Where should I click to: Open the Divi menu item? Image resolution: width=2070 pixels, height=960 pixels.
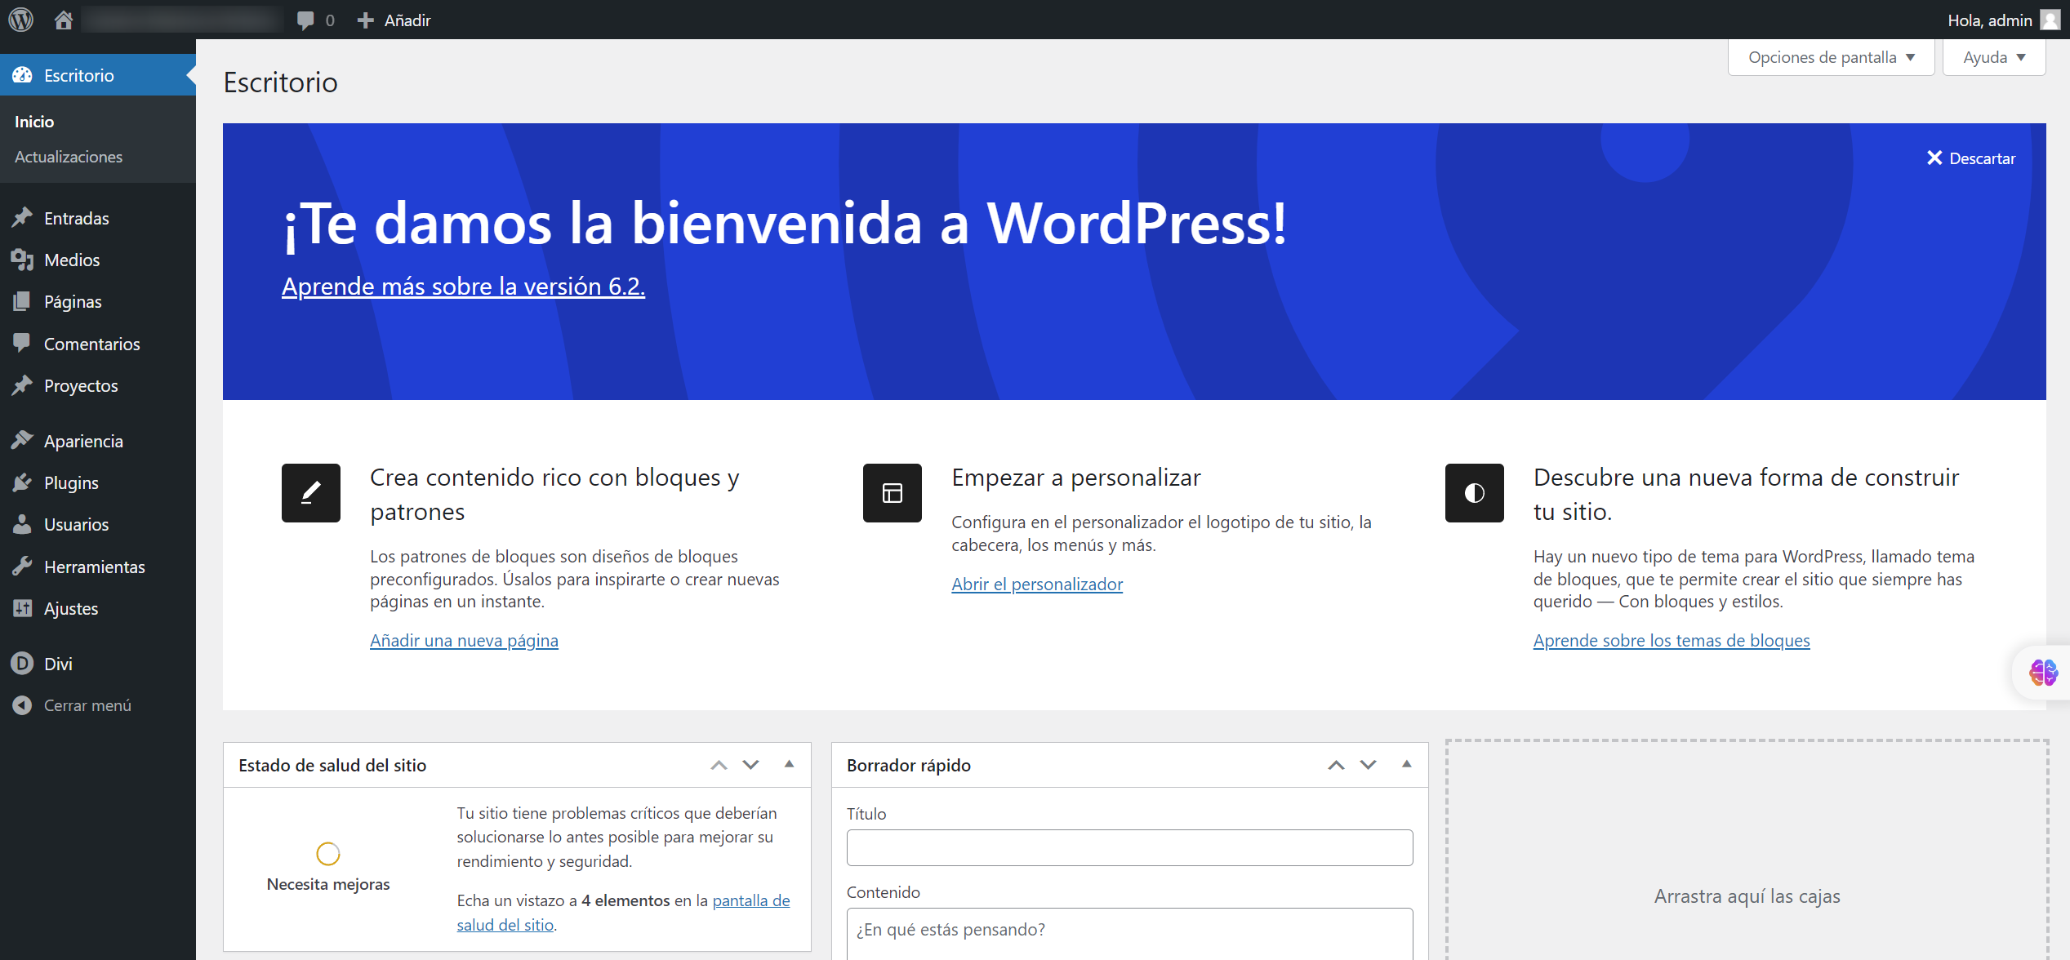(x=58, y=664)
